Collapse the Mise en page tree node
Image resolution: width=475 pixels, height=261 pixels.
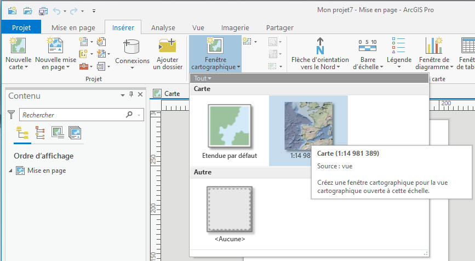click(x=12, y=171)
